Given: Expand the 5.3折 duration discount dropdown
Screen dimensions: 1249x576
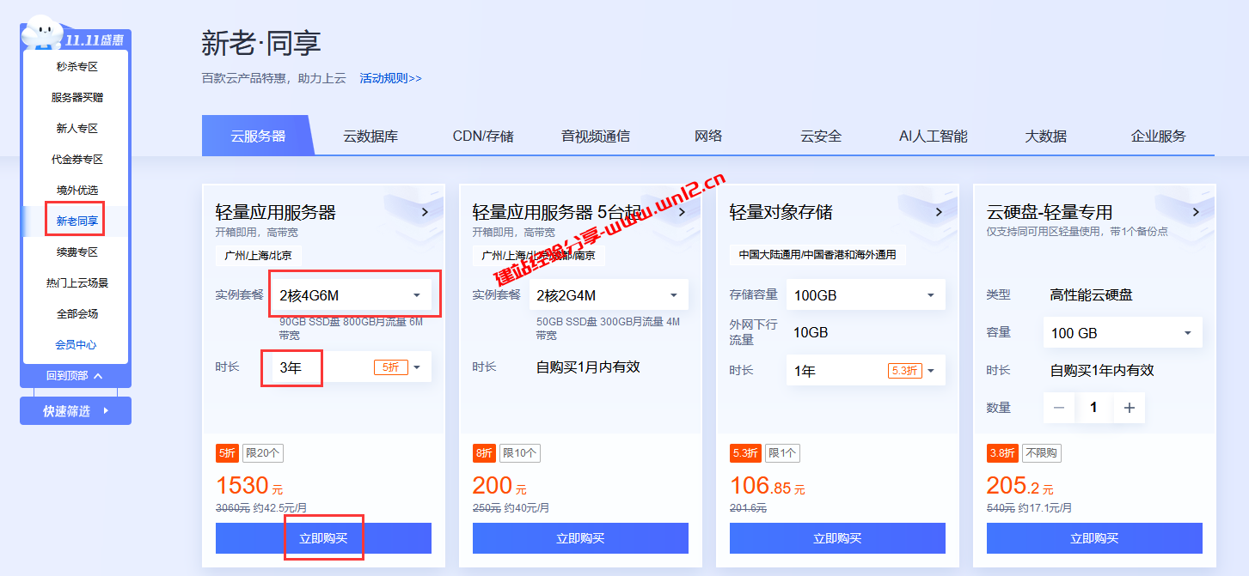Looking at the screenshot, I should point(931,370).
